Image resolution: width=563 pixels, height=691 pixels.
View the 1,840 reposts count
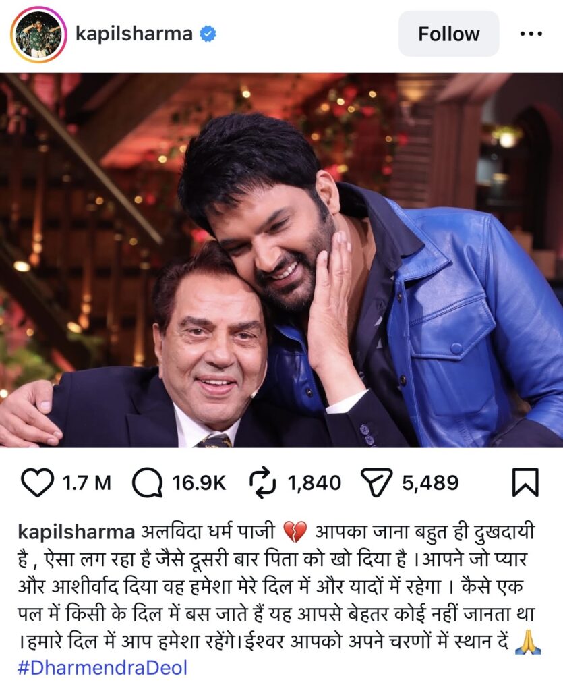314,483
